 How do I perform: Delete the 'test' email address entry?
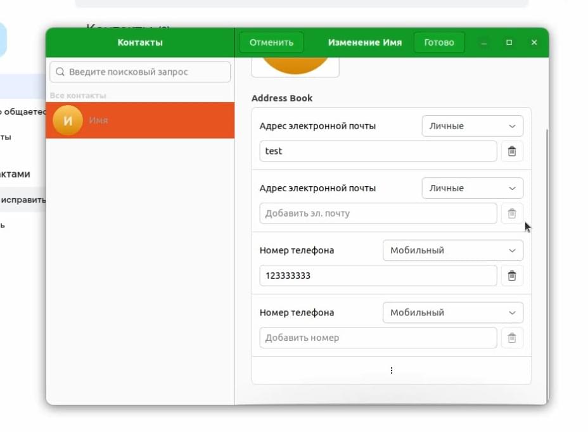pyautogui.click(x=512, y=151)
